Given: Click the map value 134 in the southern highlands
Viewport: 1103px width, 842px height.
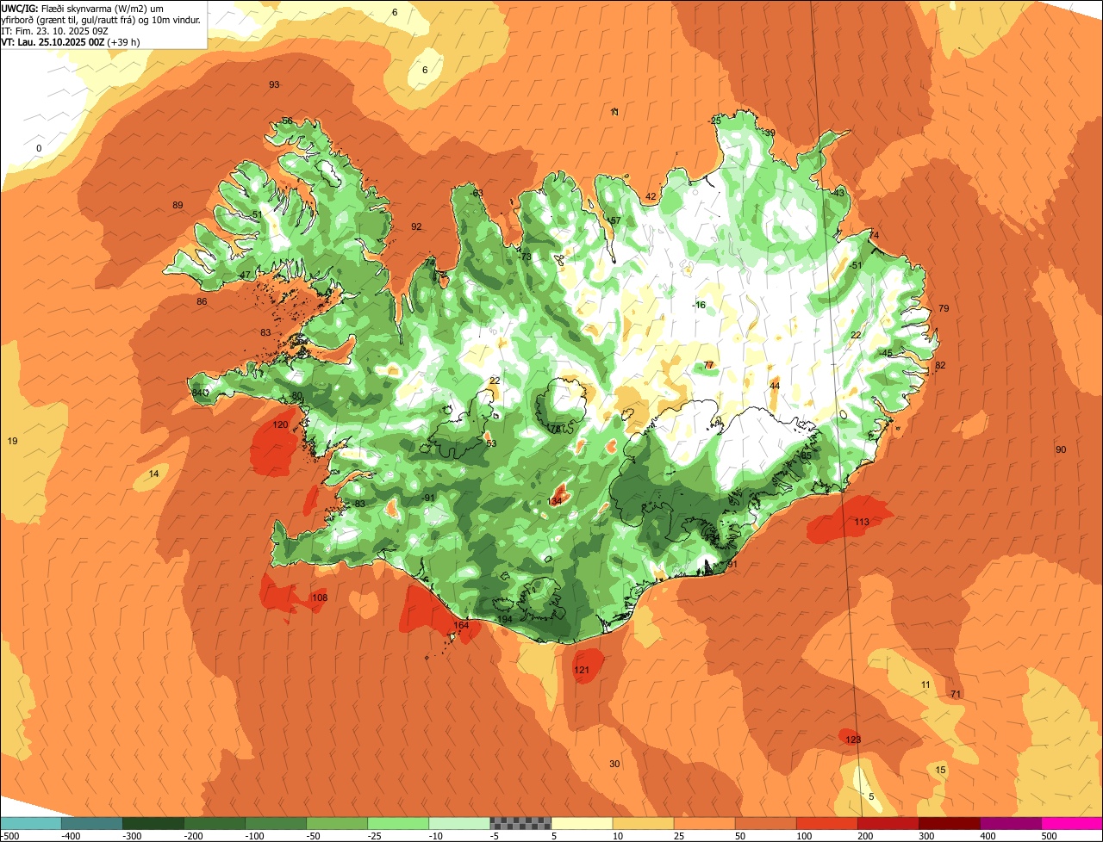Looking at the screenshot, I should click(555, 501).
